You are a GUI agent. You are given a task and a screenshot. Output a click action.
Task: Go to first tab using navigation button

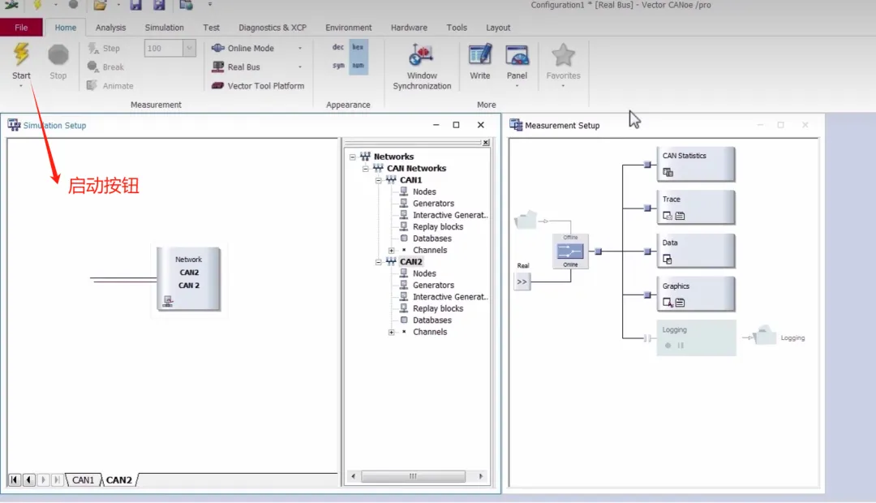click(x=15, y=479)
